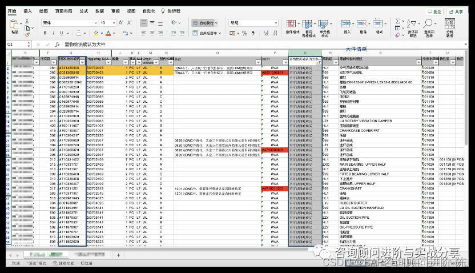
Task: Open Conditional Formatting (条件格式)
Action: [292, 27]
